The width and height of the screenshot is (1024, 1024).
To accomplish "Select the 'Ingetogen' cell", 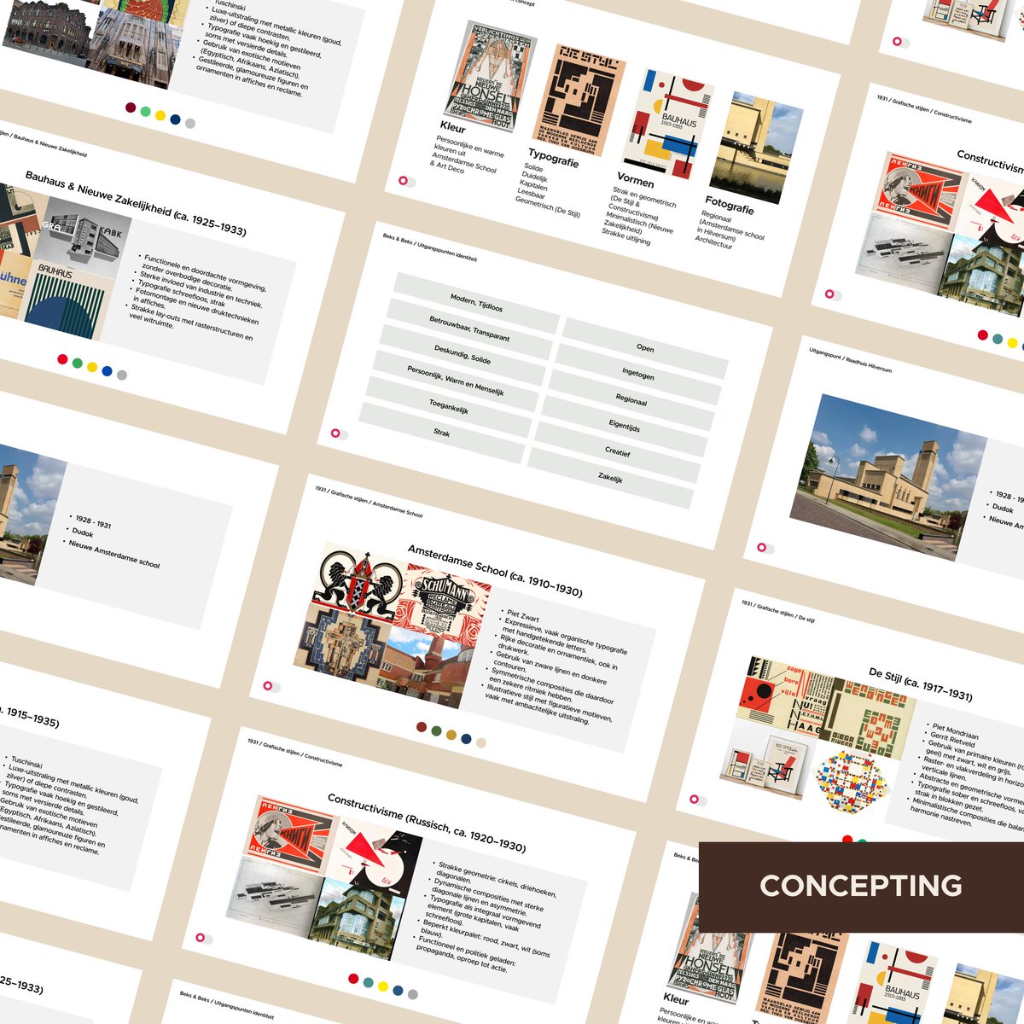I will coord(638,375).
